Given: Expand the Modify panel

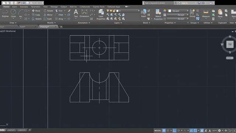Looking at the screenshot, I should [x=51, y=23].
